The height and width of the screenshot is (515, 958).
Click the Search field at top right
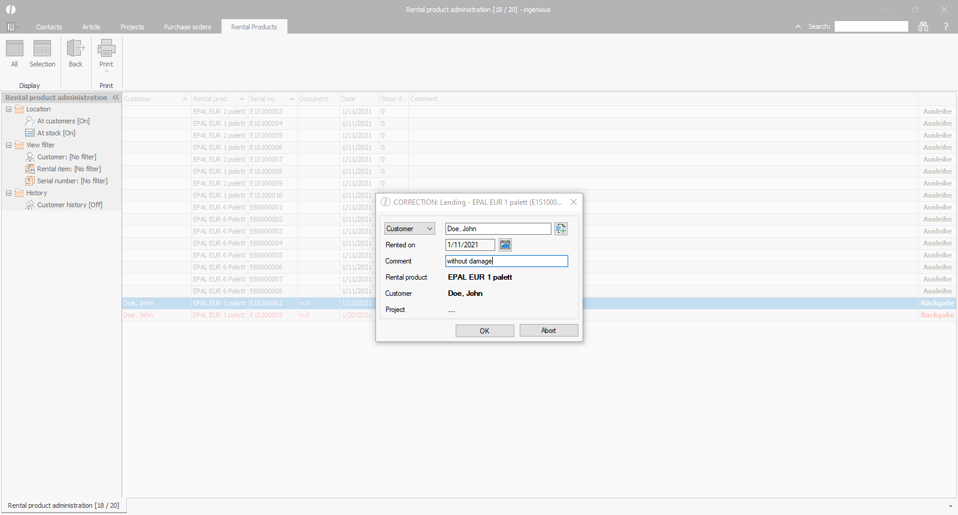[871, 26]
